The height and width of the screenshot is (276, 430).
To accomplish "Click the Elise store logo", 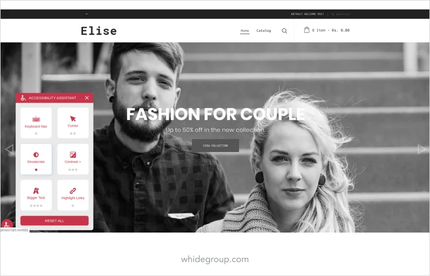I will point(99,31).
